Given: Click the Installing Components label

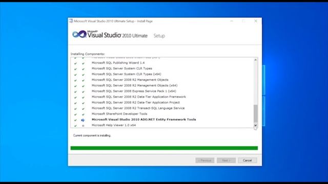Looking at the screenshot, I should pyautogui.click(x=88, y=54).
